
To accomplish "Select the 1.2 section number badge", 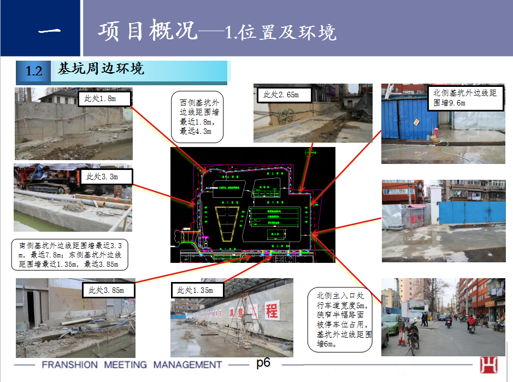I will [x=33, y=71].
